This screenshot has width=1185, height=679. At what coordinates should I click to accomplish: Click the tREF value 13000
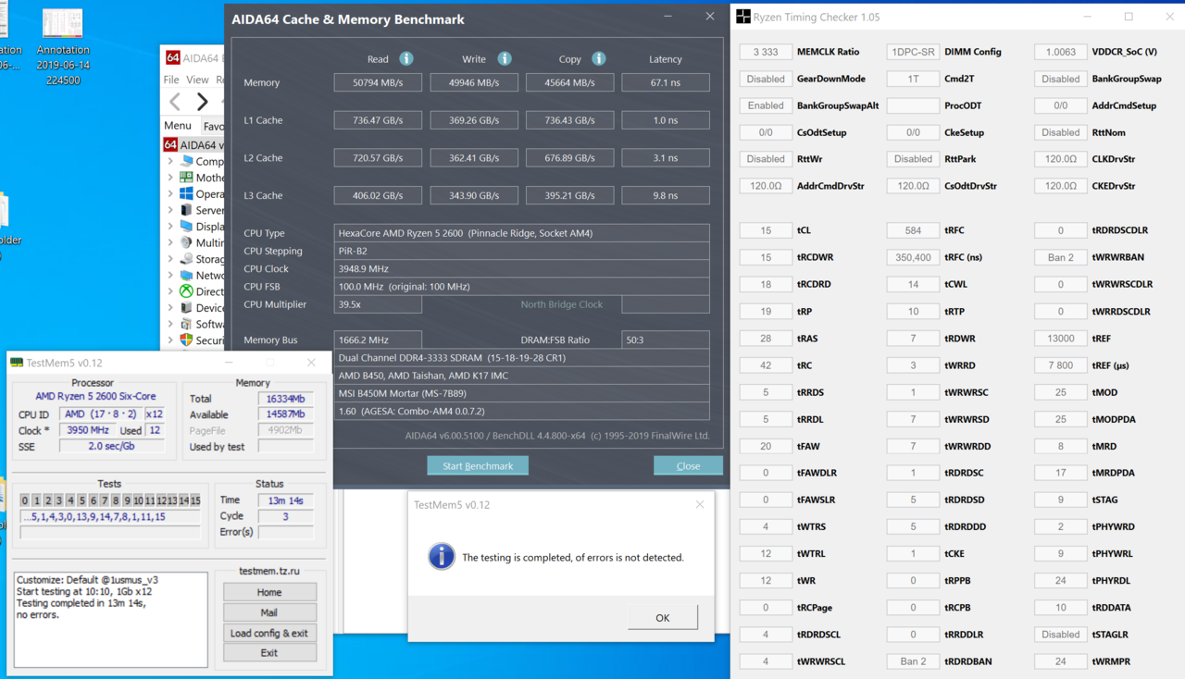click(x=1060, y=339)
